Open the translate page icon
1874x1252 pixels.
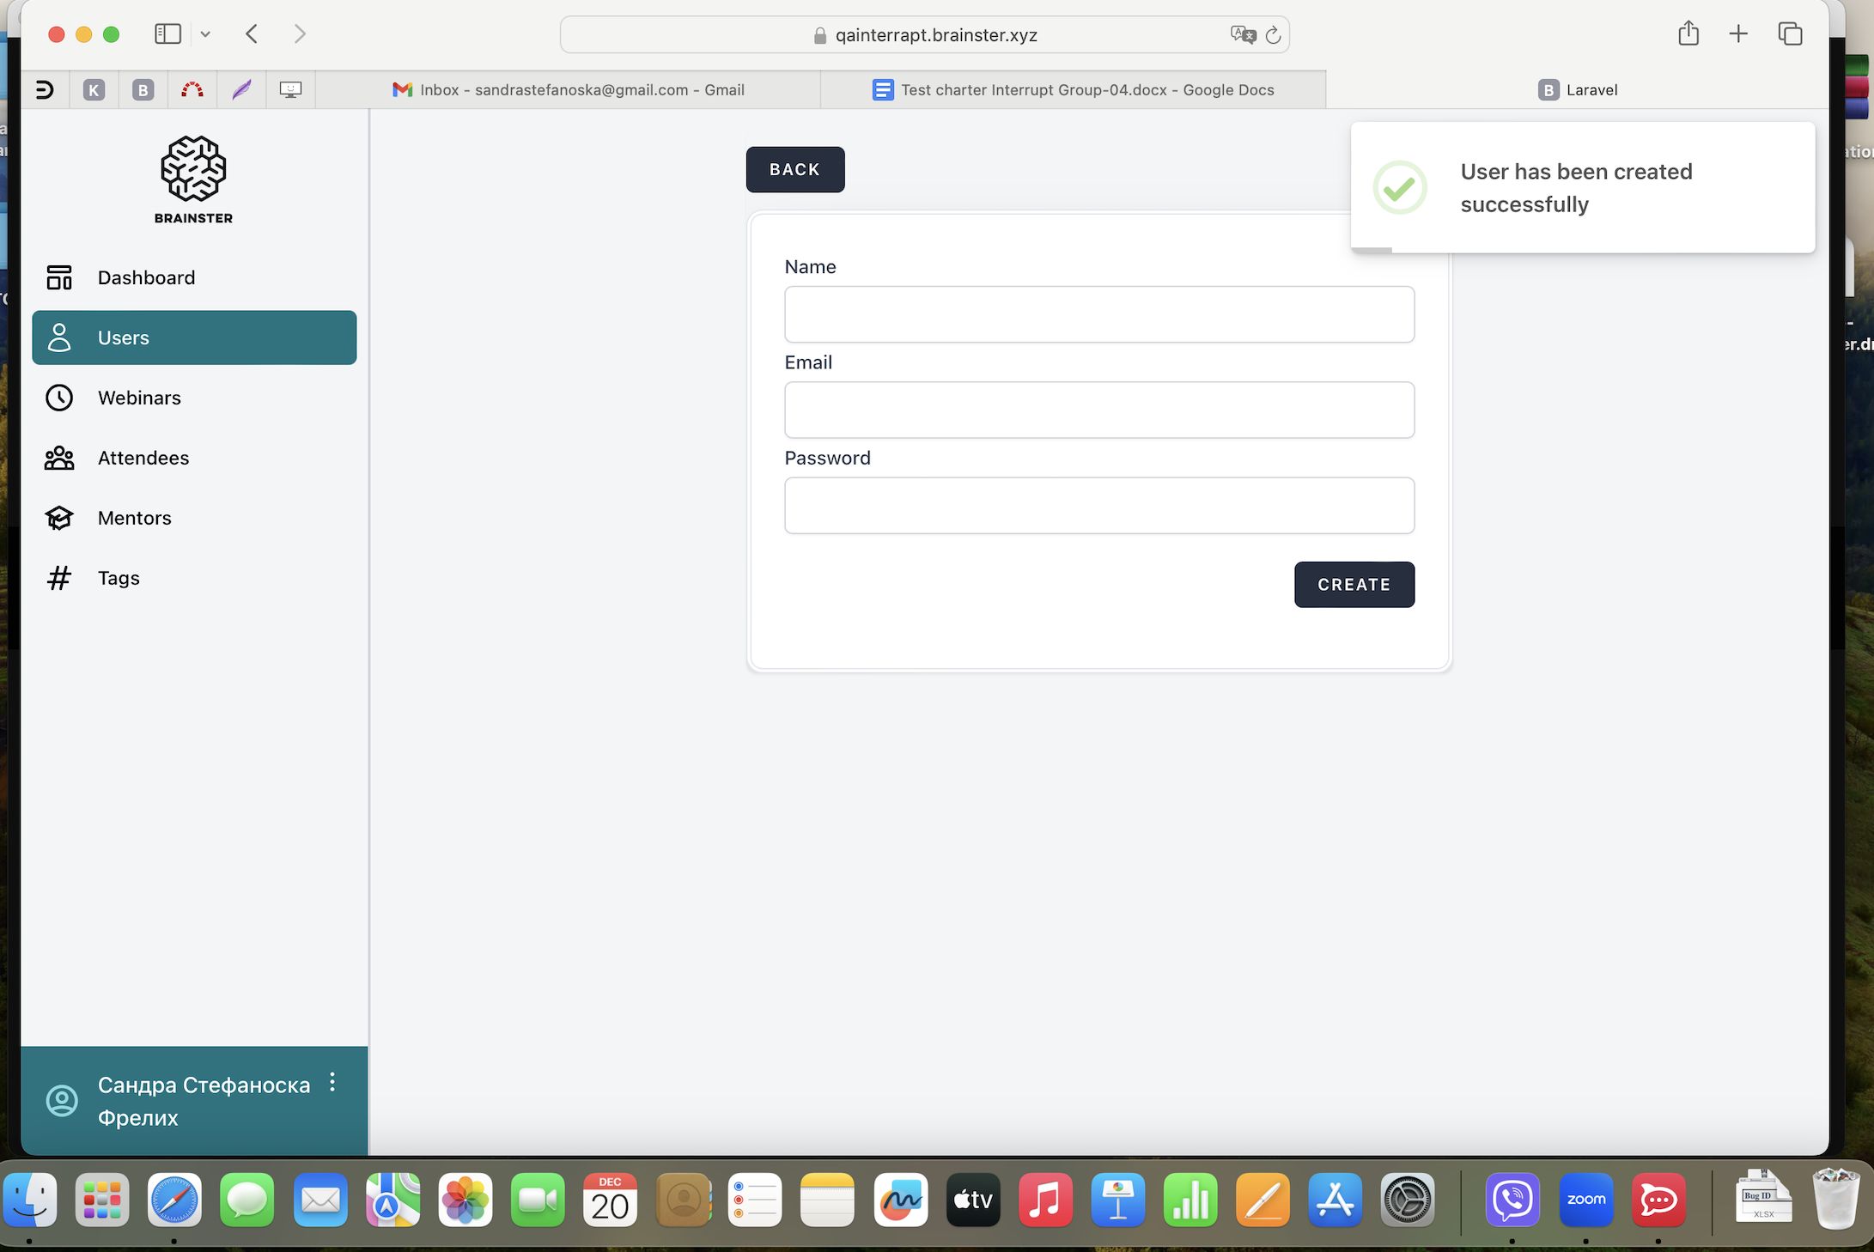pyautogui.click(x=1242, y=35)
